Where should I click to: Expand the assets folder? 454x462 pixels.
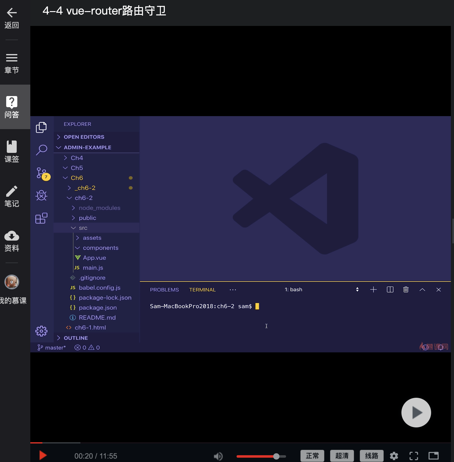tap(96, 238)
